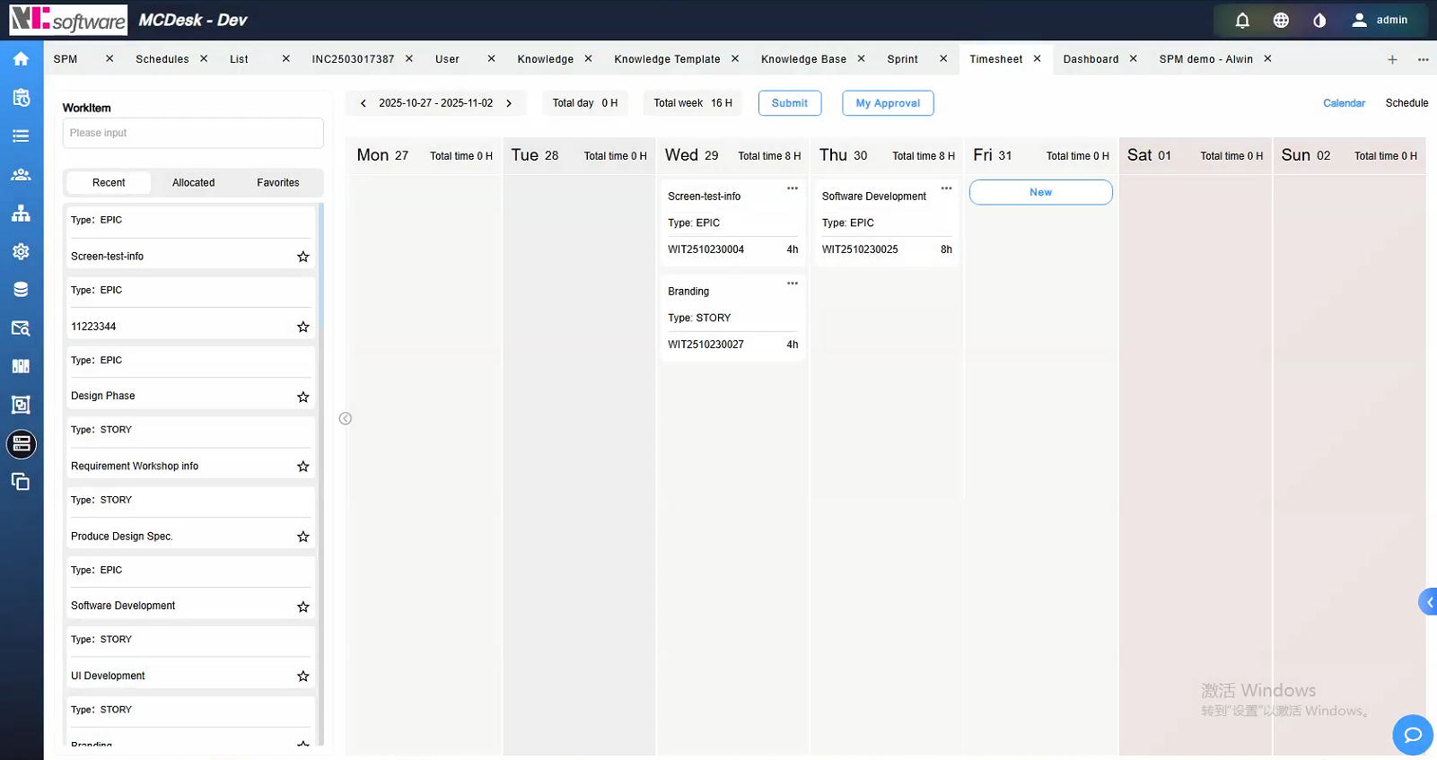Image resolution: width=1437 pixels, height=760 pixels.
Task: Star the Requirement Workshop info item
Action: 303,467
